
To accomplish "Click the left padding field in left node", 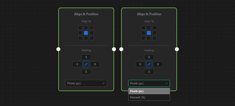I will click(x=77, y=64).
